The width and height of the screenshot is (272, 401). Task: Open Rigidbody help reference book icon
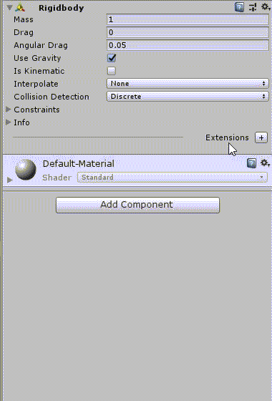coord(239,7)
